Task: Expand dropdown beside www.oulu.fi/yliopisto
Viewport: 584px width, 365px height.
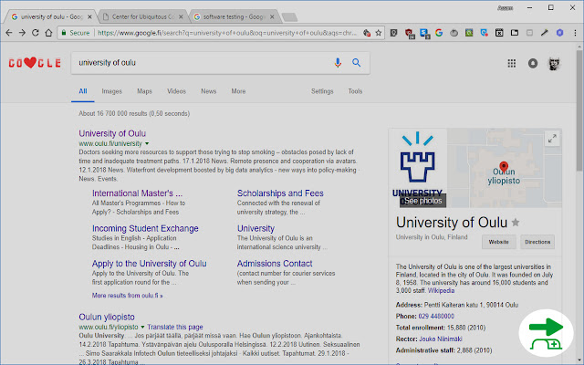Action: (142, 327)
